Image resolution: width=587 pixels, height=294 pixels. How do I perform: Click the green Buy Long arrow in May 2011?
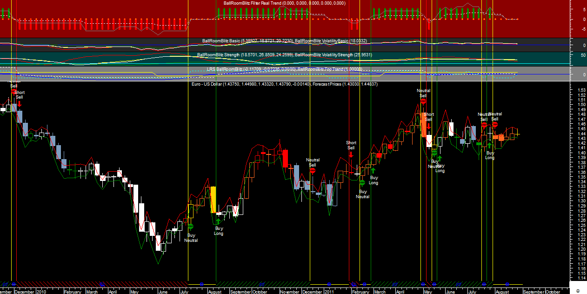pyautogui.click(x=440, y=159)
